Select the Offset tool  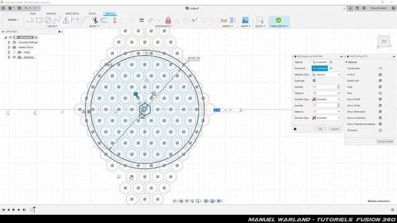104,20
